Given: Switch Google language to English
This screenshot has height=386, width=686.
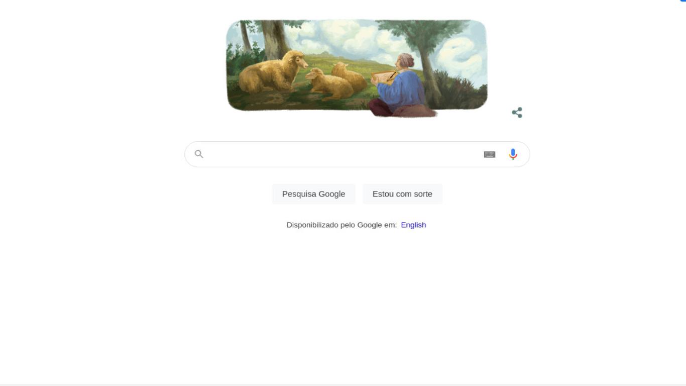Looking at the screenshot, I should [x=413, y=225].
